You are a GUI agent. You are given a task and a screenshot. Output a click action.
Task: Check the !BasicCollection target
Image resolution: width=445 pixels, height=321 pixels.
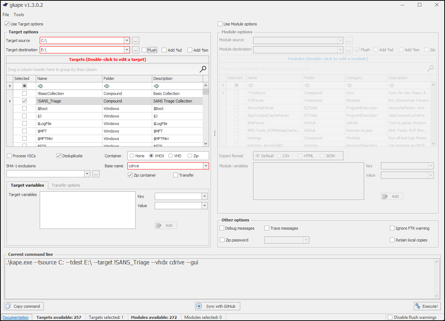coord(24,94)
